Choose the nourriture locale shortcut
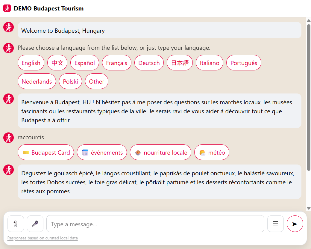 point(160,153)
